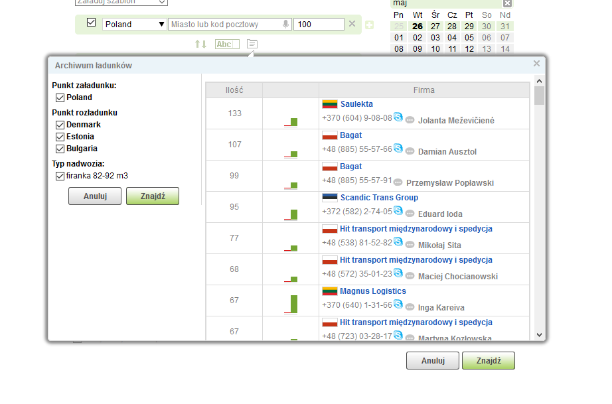This screenshot has width=612, height=404.
Task: Open chat bubble for Damian Ausztol
Action: pos(410,151)
